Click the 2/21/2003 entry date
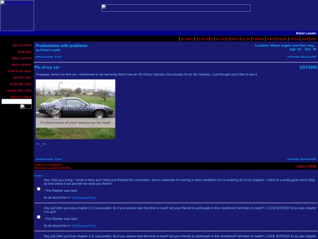 (308, 67)
